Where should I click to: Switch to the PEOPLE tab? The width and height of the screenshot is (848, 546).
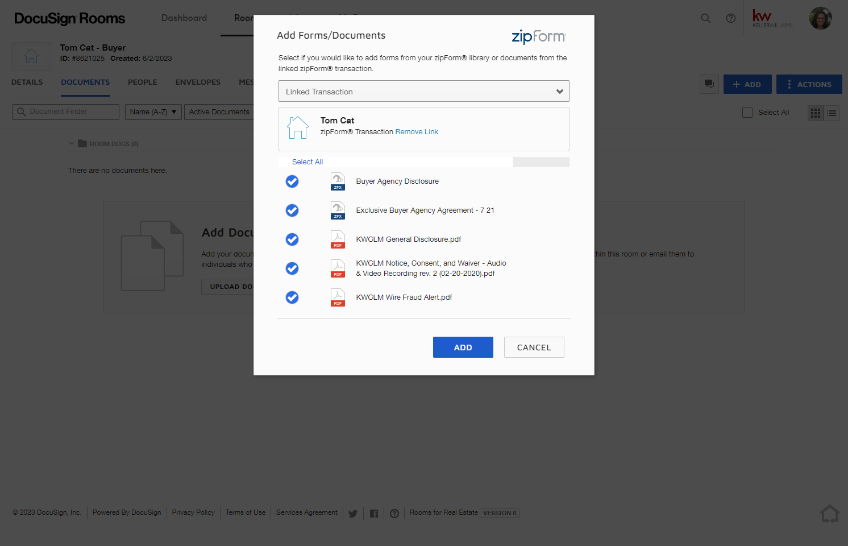[143, 82]
